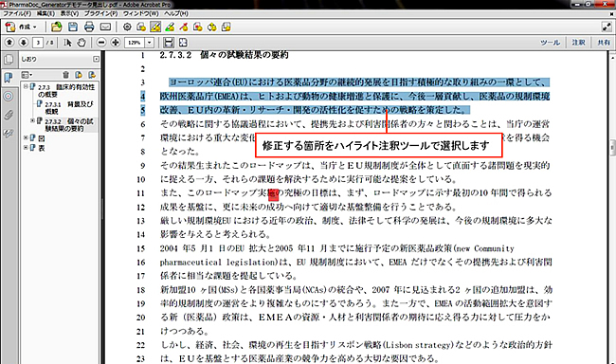The height and width of the screenshot is (364, 616).
Task: Open the ヘルプ(H) menu
Action: click(x=176, y=13)
